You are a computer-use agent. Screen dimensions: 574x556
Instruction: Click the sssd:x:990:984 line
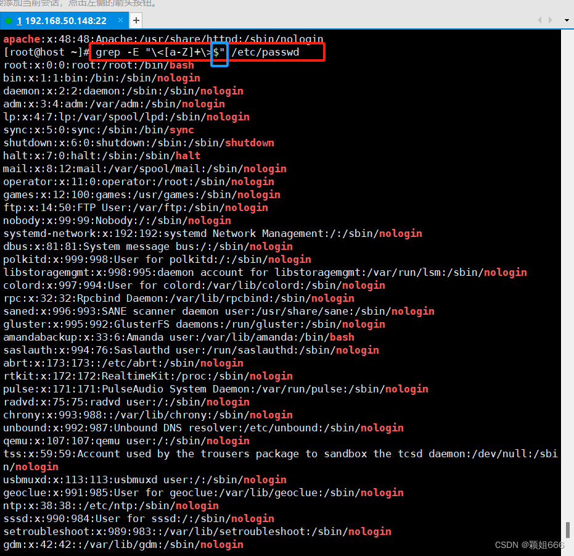pyautogui.click(x=139, y=518)
